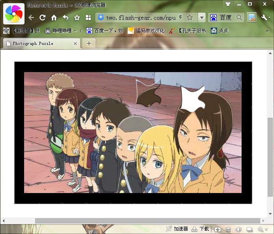274x234 pixels.
Task: Click the status bar plus box icon
Action: tap(217, 229)
